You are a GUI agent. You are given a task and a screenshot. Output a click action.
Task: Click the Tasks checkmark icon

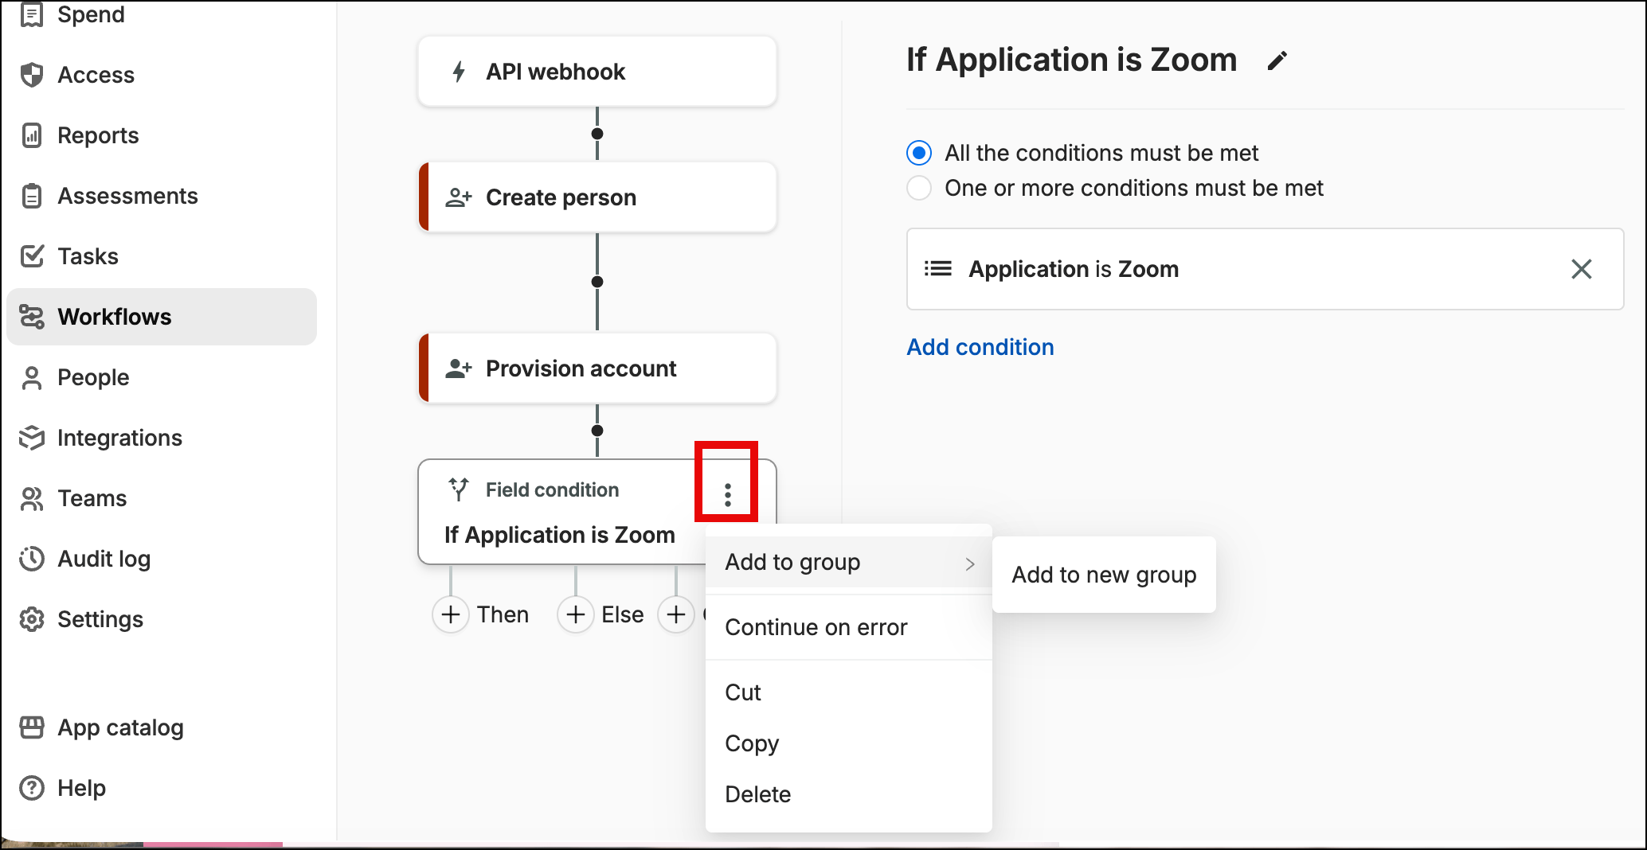[x=32, y=256]
